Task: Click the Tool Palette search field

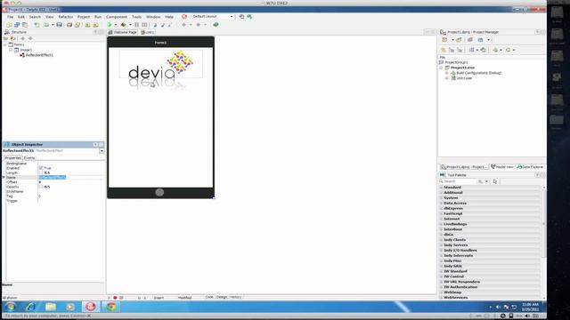Action: click(x=457, y=181)
